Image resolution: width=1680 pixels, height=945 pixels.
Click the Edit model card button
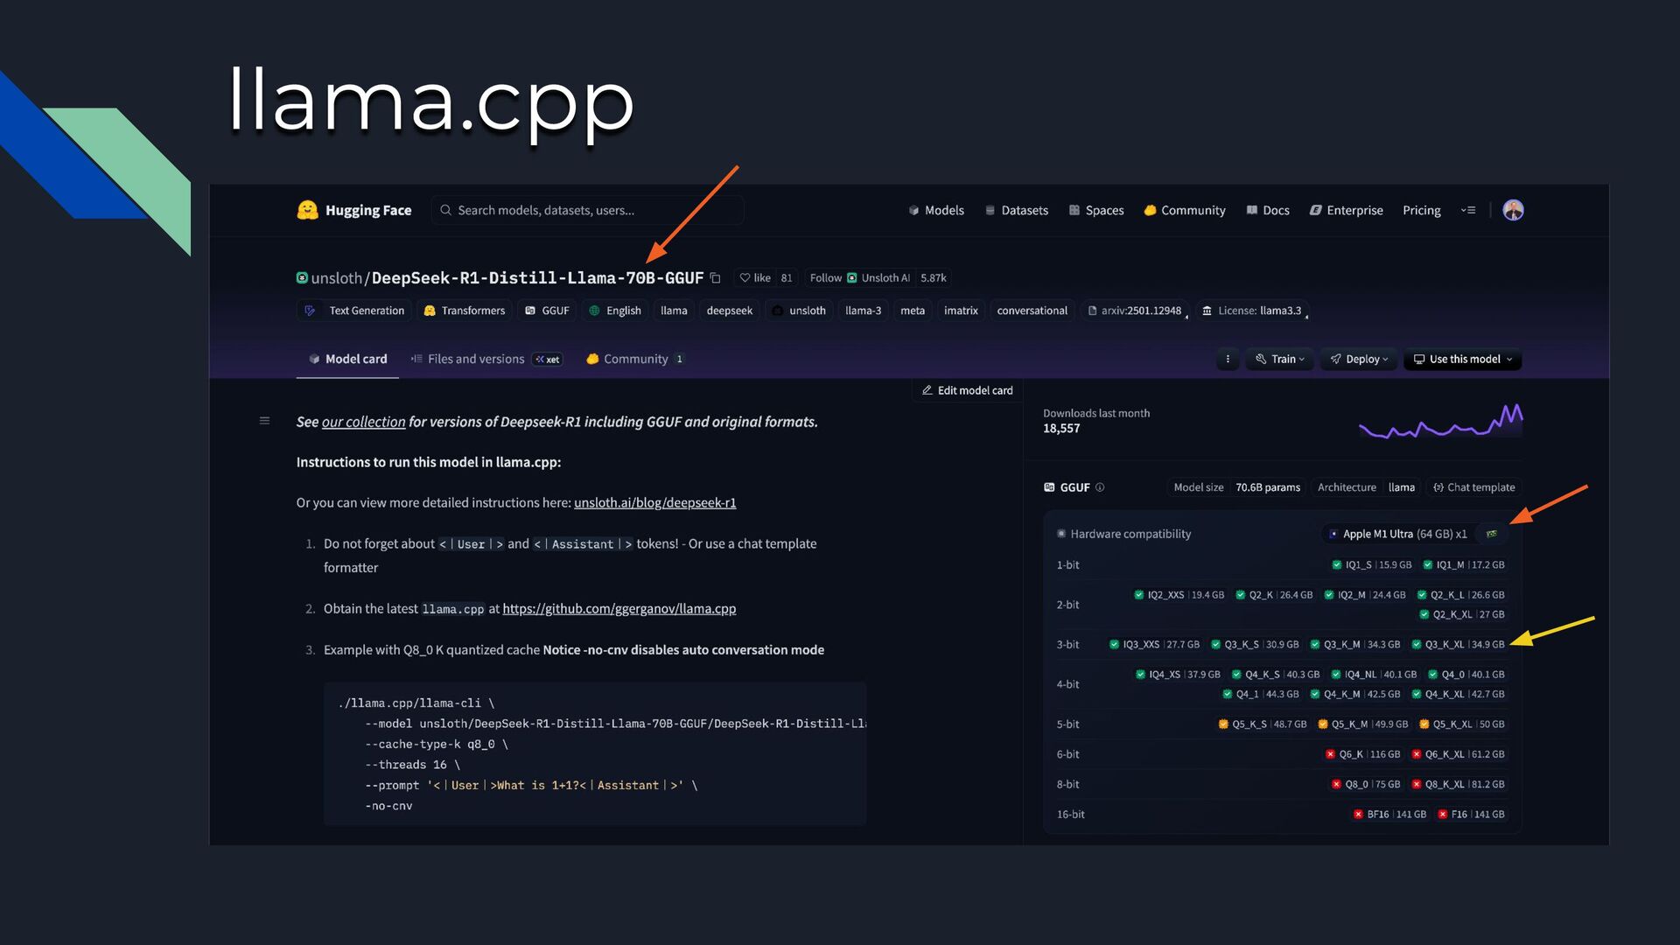pos(967,391)
